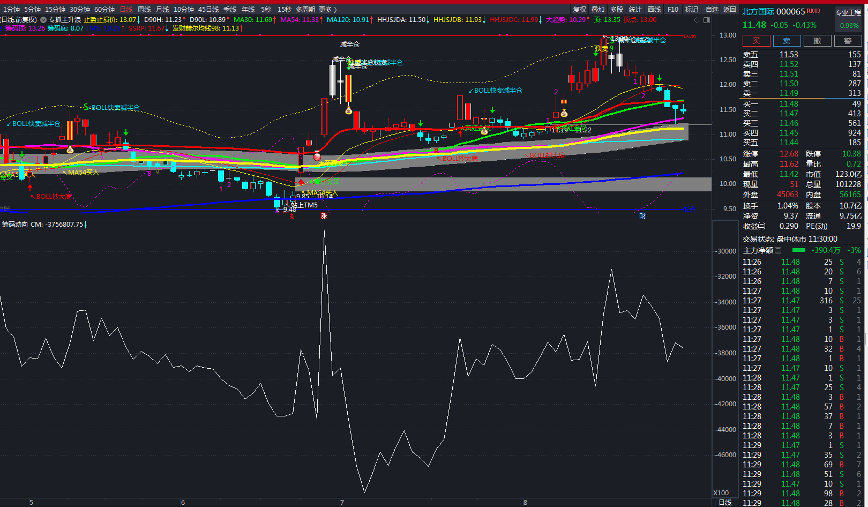Click the 内盘 56165 value
The height and width of the screenshot is (507, 868).
[850, 195]
